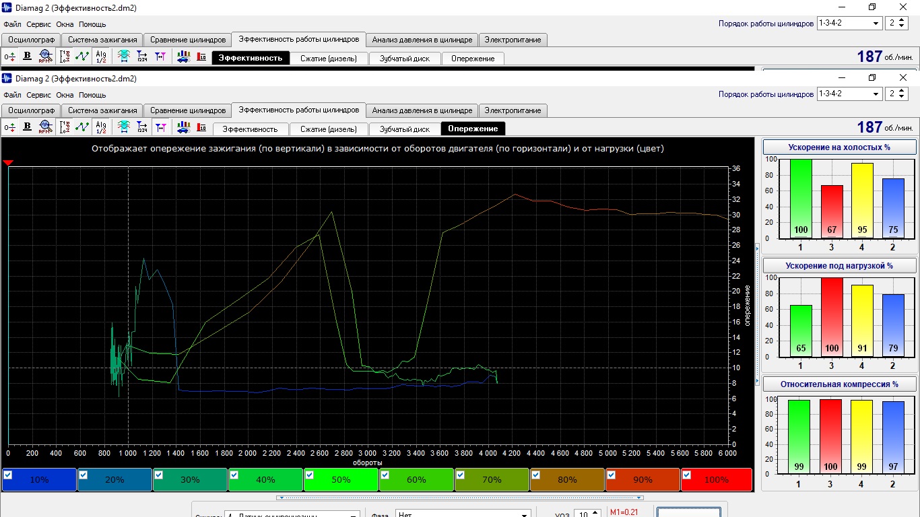Select the Сжатие (дизель) sub-tab in front window
920x517 pixels.
tap(329, 129)
